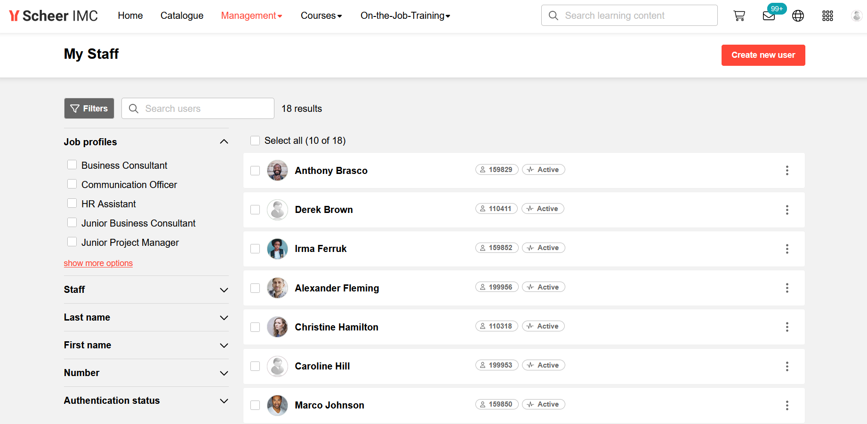
Task: Open the Management dropdown menu
Action: click(x=251, y=16)
